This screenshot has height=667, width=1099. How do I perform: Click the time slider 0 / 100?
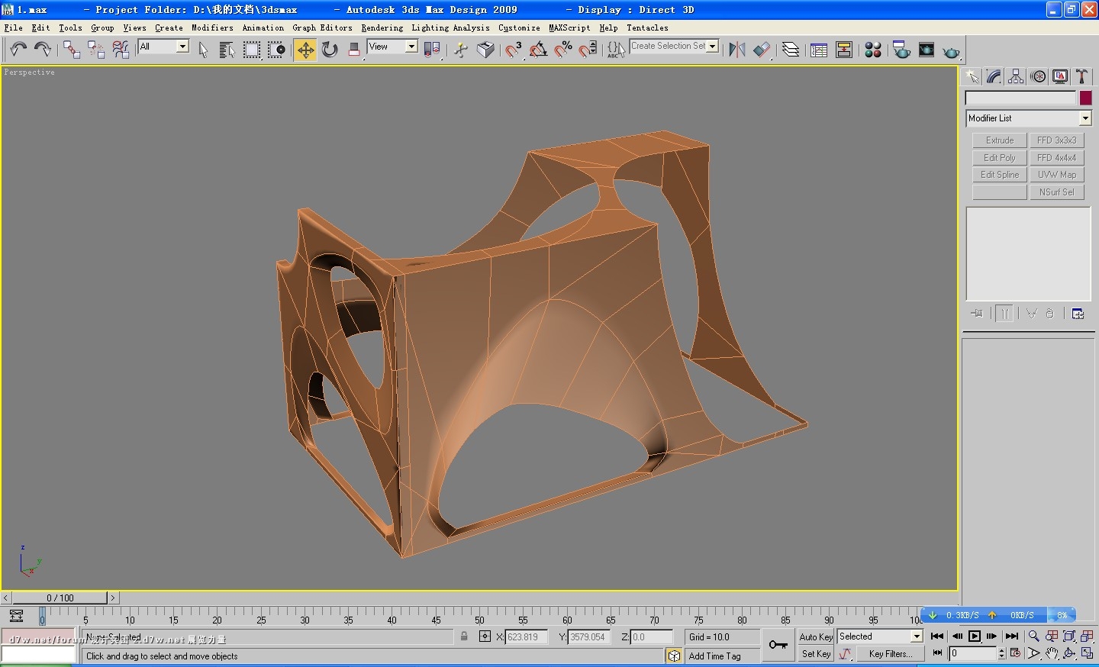pyautogui.click(x=60, y=598)
